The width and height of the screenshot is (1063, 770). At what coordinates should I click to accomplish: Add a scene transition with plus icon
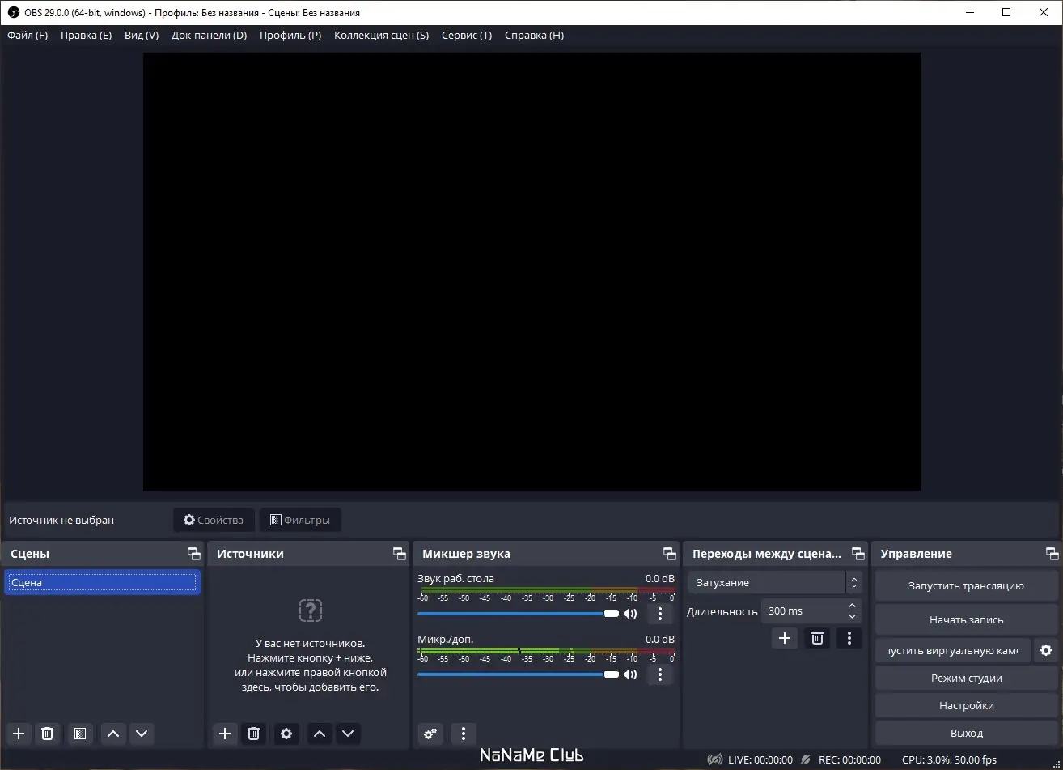(784, 638)
